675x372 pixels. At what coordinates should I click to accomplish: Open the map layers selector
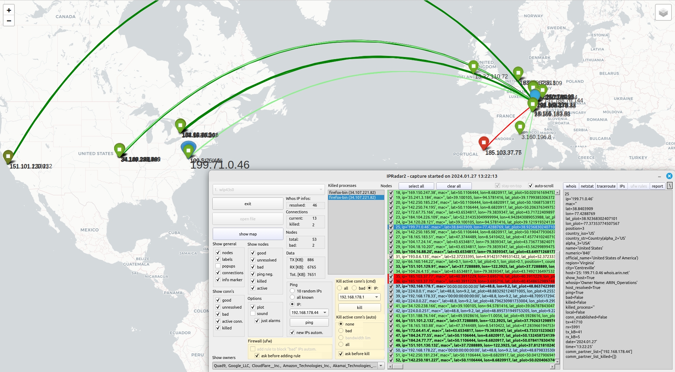(x=663, y=13)
